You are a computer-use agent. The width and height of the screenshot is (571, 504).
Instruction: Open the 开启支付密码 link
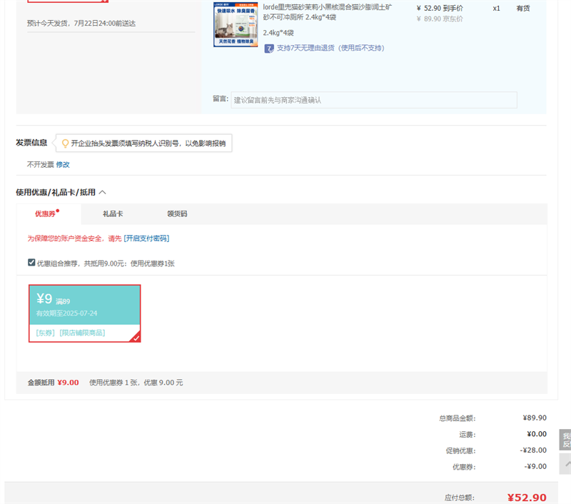pyautogui.click(x=146, y=238)
